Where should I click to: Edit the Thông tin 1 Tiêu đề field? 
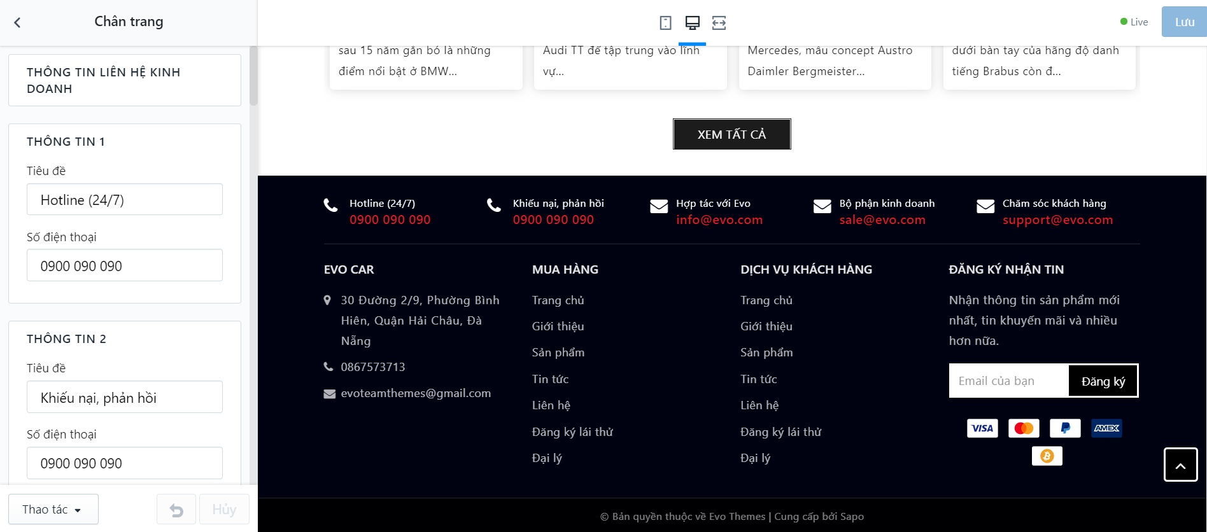coord(125,199)
